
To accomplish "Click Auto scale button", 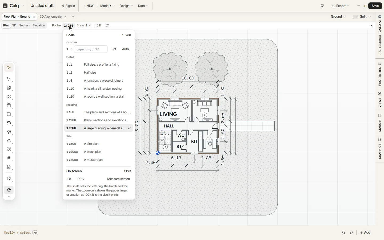I will [x=126, y=49].
